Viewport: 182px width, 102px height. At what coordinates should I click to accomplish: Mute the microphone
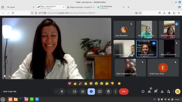62,91
